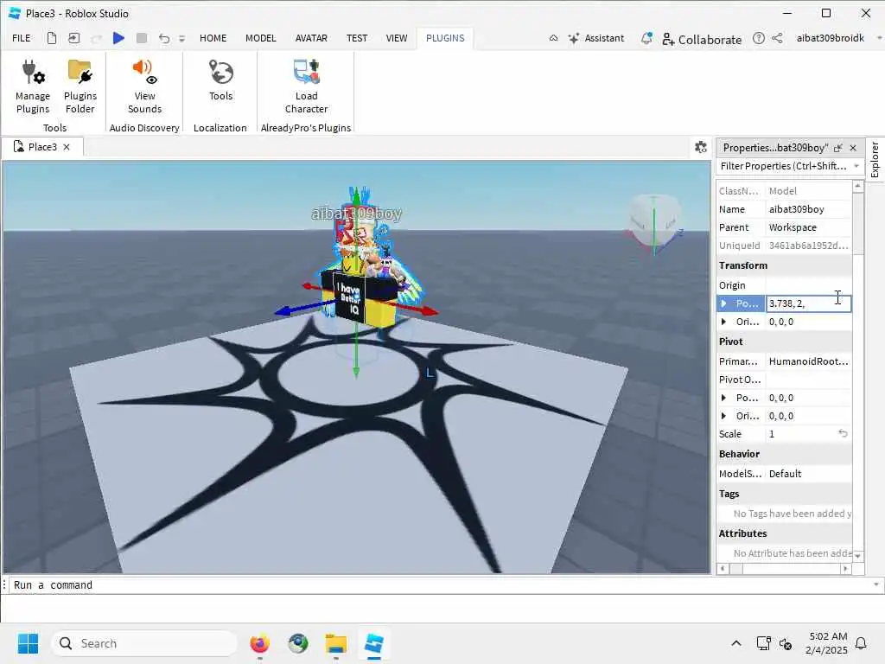The width and height of the screenshot is (885, 664).
Task: Open Localization Tools
Action: (220, 80)
